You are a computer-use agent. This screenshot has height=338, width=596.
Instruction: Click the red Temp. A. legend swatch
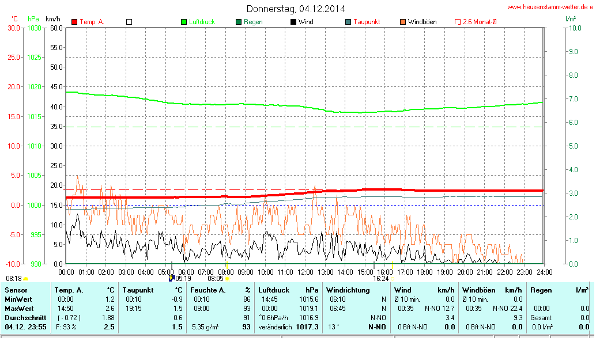click(74, 22)
